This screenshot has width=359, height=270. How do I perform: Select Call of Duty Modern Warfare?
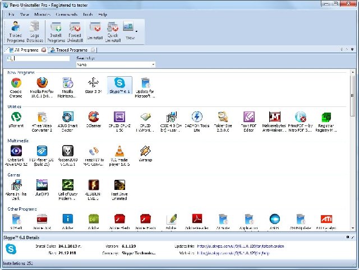click(68, 190)
